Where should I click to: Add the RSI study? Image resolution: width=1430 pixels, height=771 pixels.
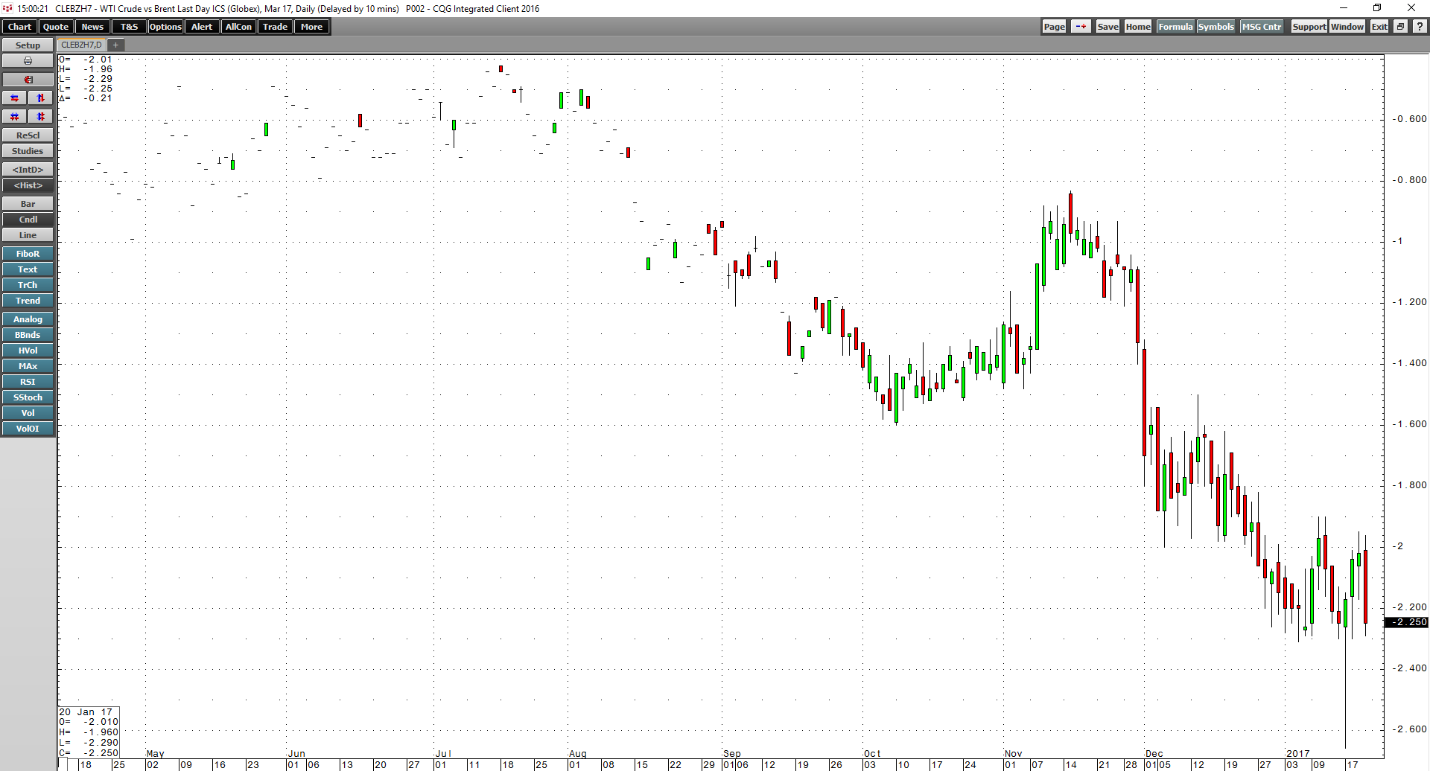click(28, 382)
